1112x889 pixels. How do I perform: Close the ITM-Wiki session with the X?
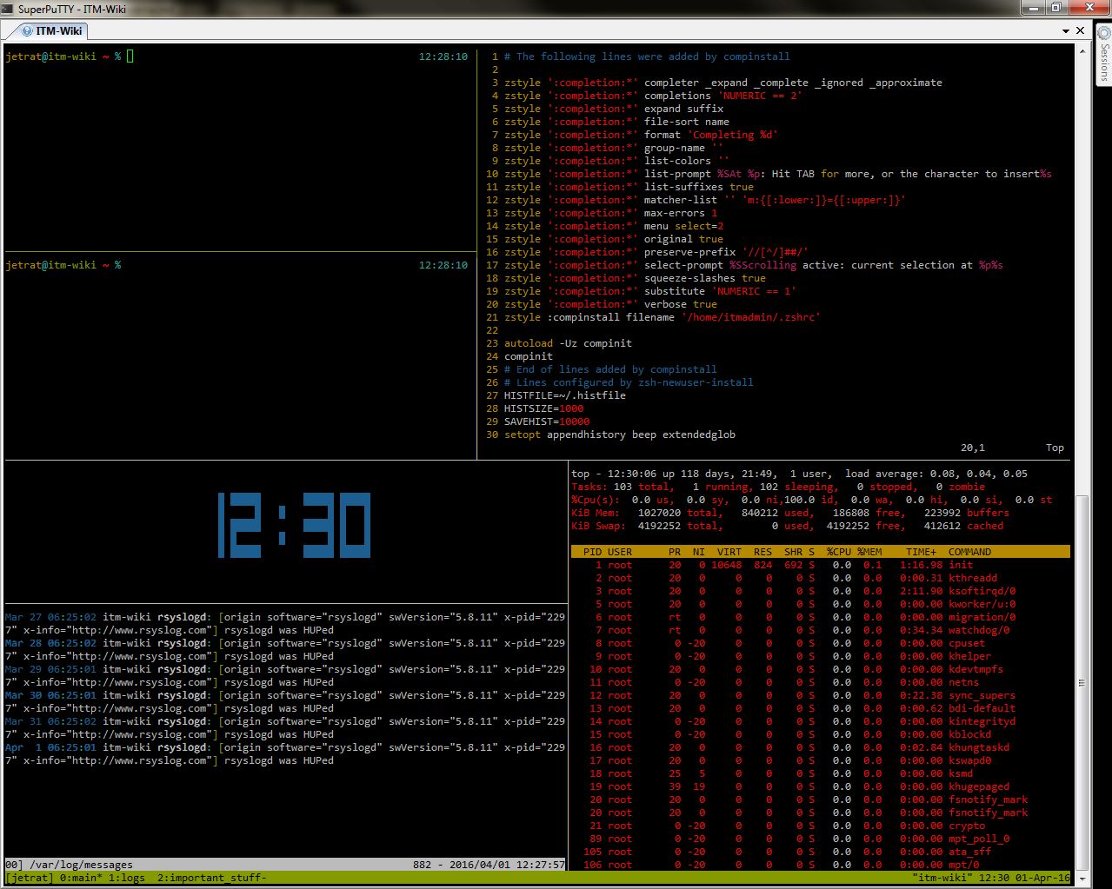click(x=1081, y=30)
